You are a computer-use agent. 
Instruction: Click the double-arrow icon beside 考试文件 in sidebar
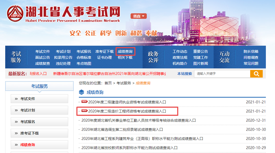16,99
